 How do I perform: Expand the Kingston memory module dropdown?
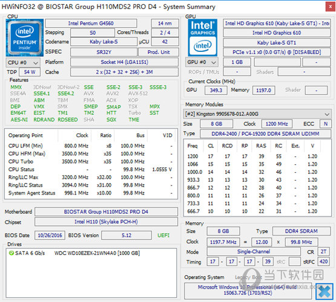tap(257, 114)
